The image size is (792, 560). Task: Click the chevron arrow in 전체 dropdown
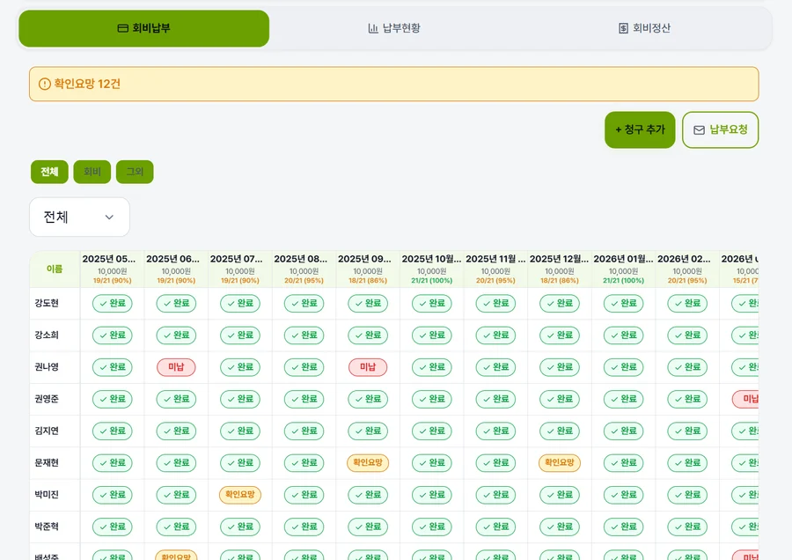point(109,217)
